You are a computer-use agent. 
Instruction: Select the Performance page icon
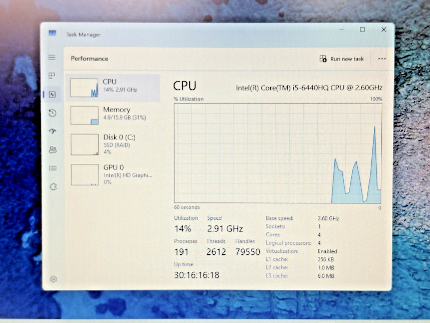pos(52,94)
